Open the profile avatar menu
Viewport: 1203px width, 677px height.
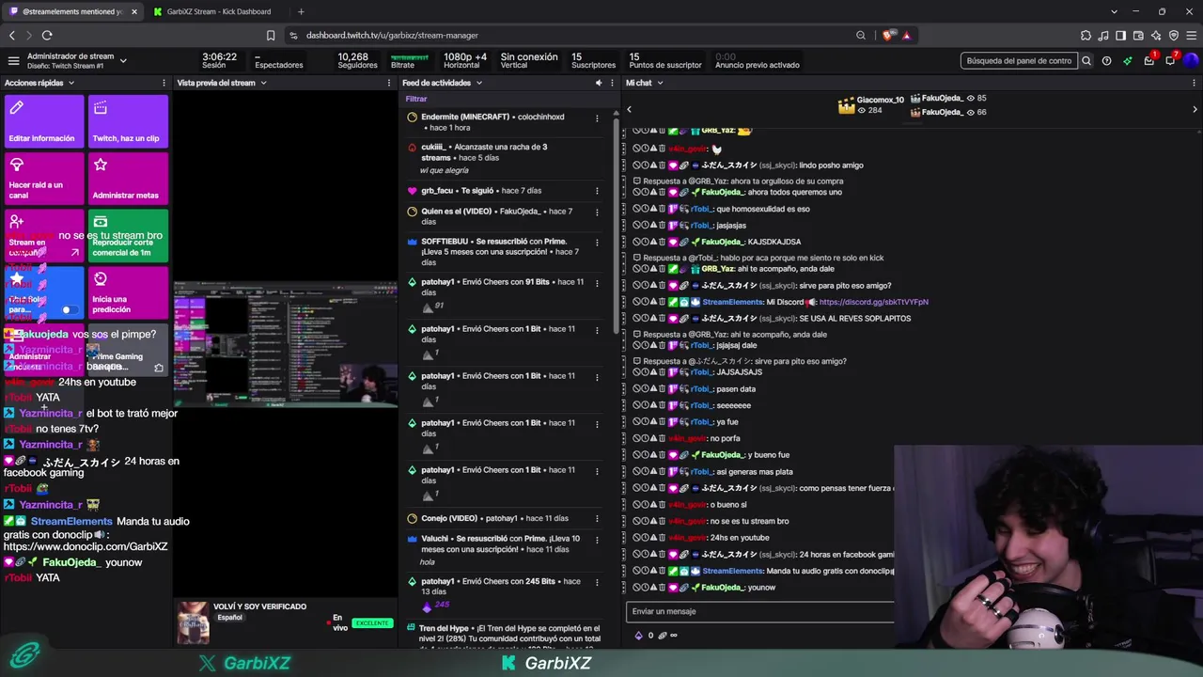pyautogui.click(x=1191, y=61)
